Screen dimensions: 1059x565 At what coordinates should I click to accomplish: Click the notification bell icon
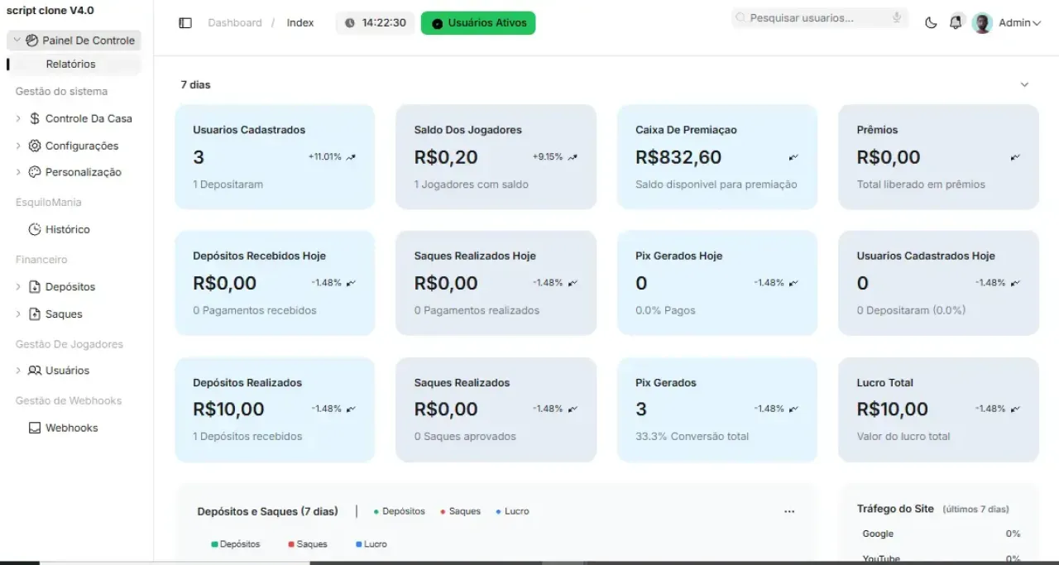point(956,22)
